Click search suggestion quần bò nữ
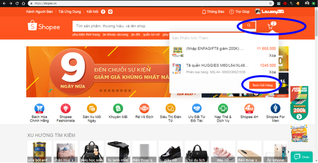318x163 pixels. [151, 35]
